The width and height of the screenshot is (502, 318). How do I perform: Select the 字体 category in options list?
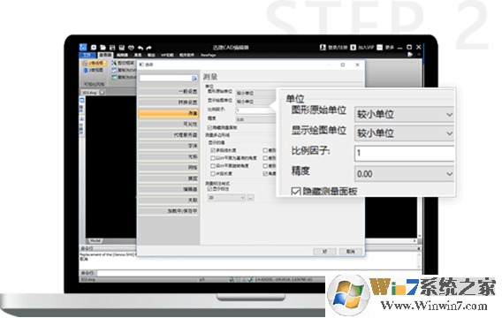pyautogui.click(x=169, y=146)
